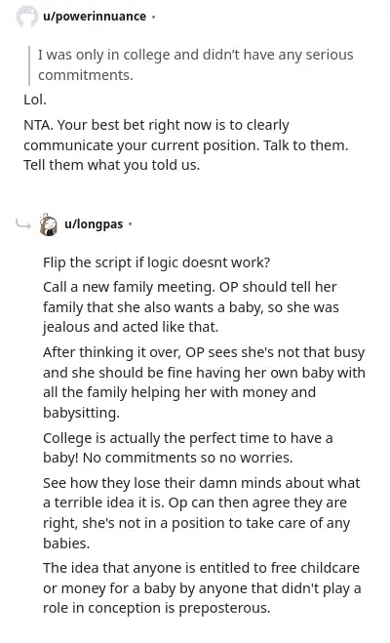Click the "See how they lose their damn minds" paragraph
The width and height of the screenshot is (390, 643).
(202, 512)
